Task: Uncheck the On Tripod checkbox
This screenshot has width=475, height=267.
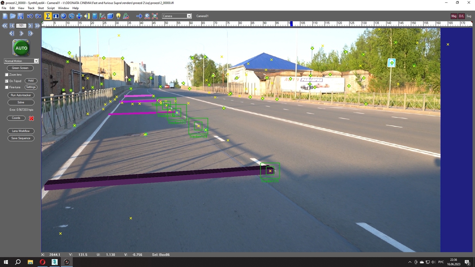Action: [6, 81]
